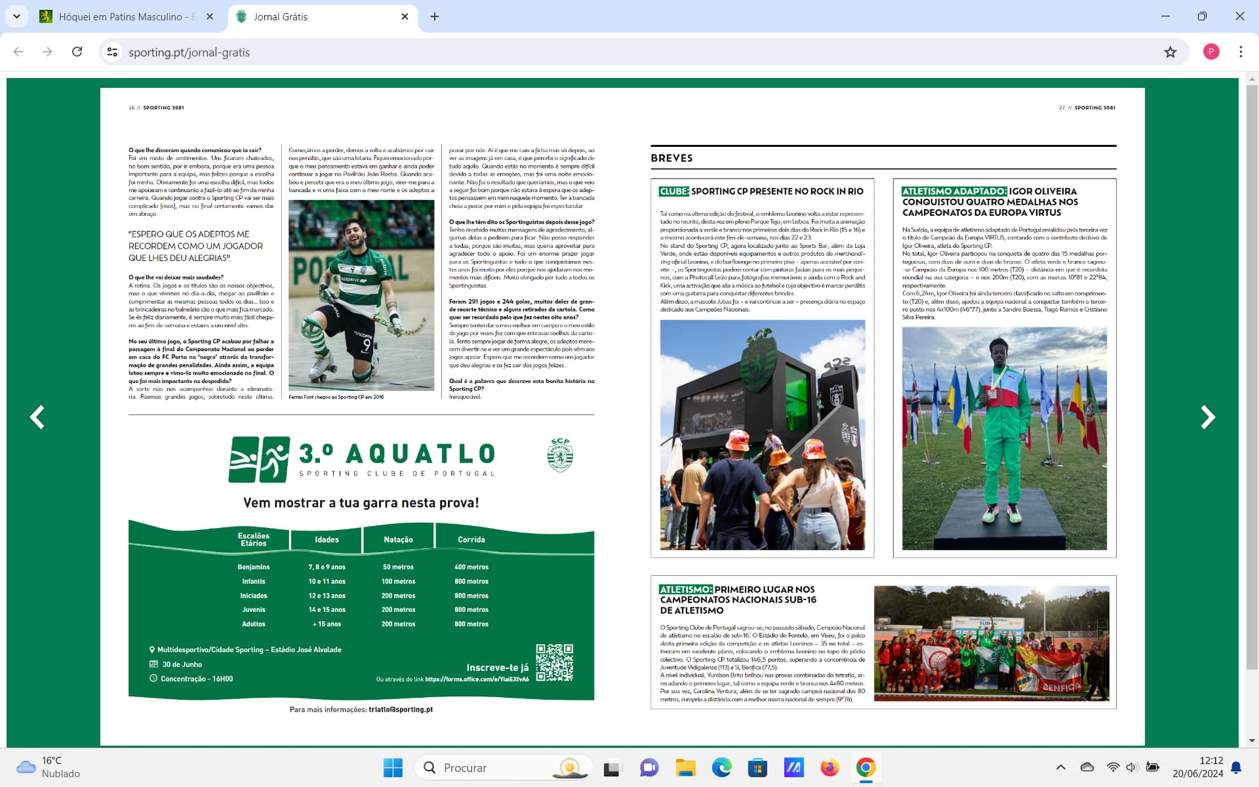
Task: Launch Firefox from the taskbar
Action: click(829, 767)
